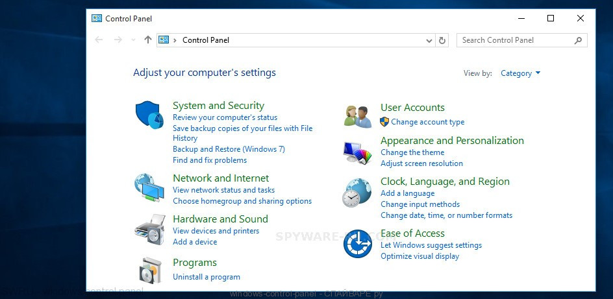The image size is (613, 299).
Task: Open Change input methods
Action: pos(420,204)
